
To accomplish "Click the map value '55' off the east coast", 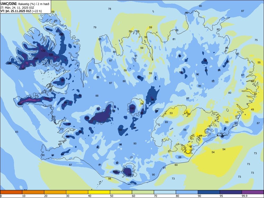I will pos(259,63).
